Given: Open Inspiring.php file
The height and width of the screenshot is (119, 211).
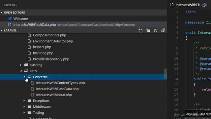Looking at the screenshot, I should click(x=43, y=53).
